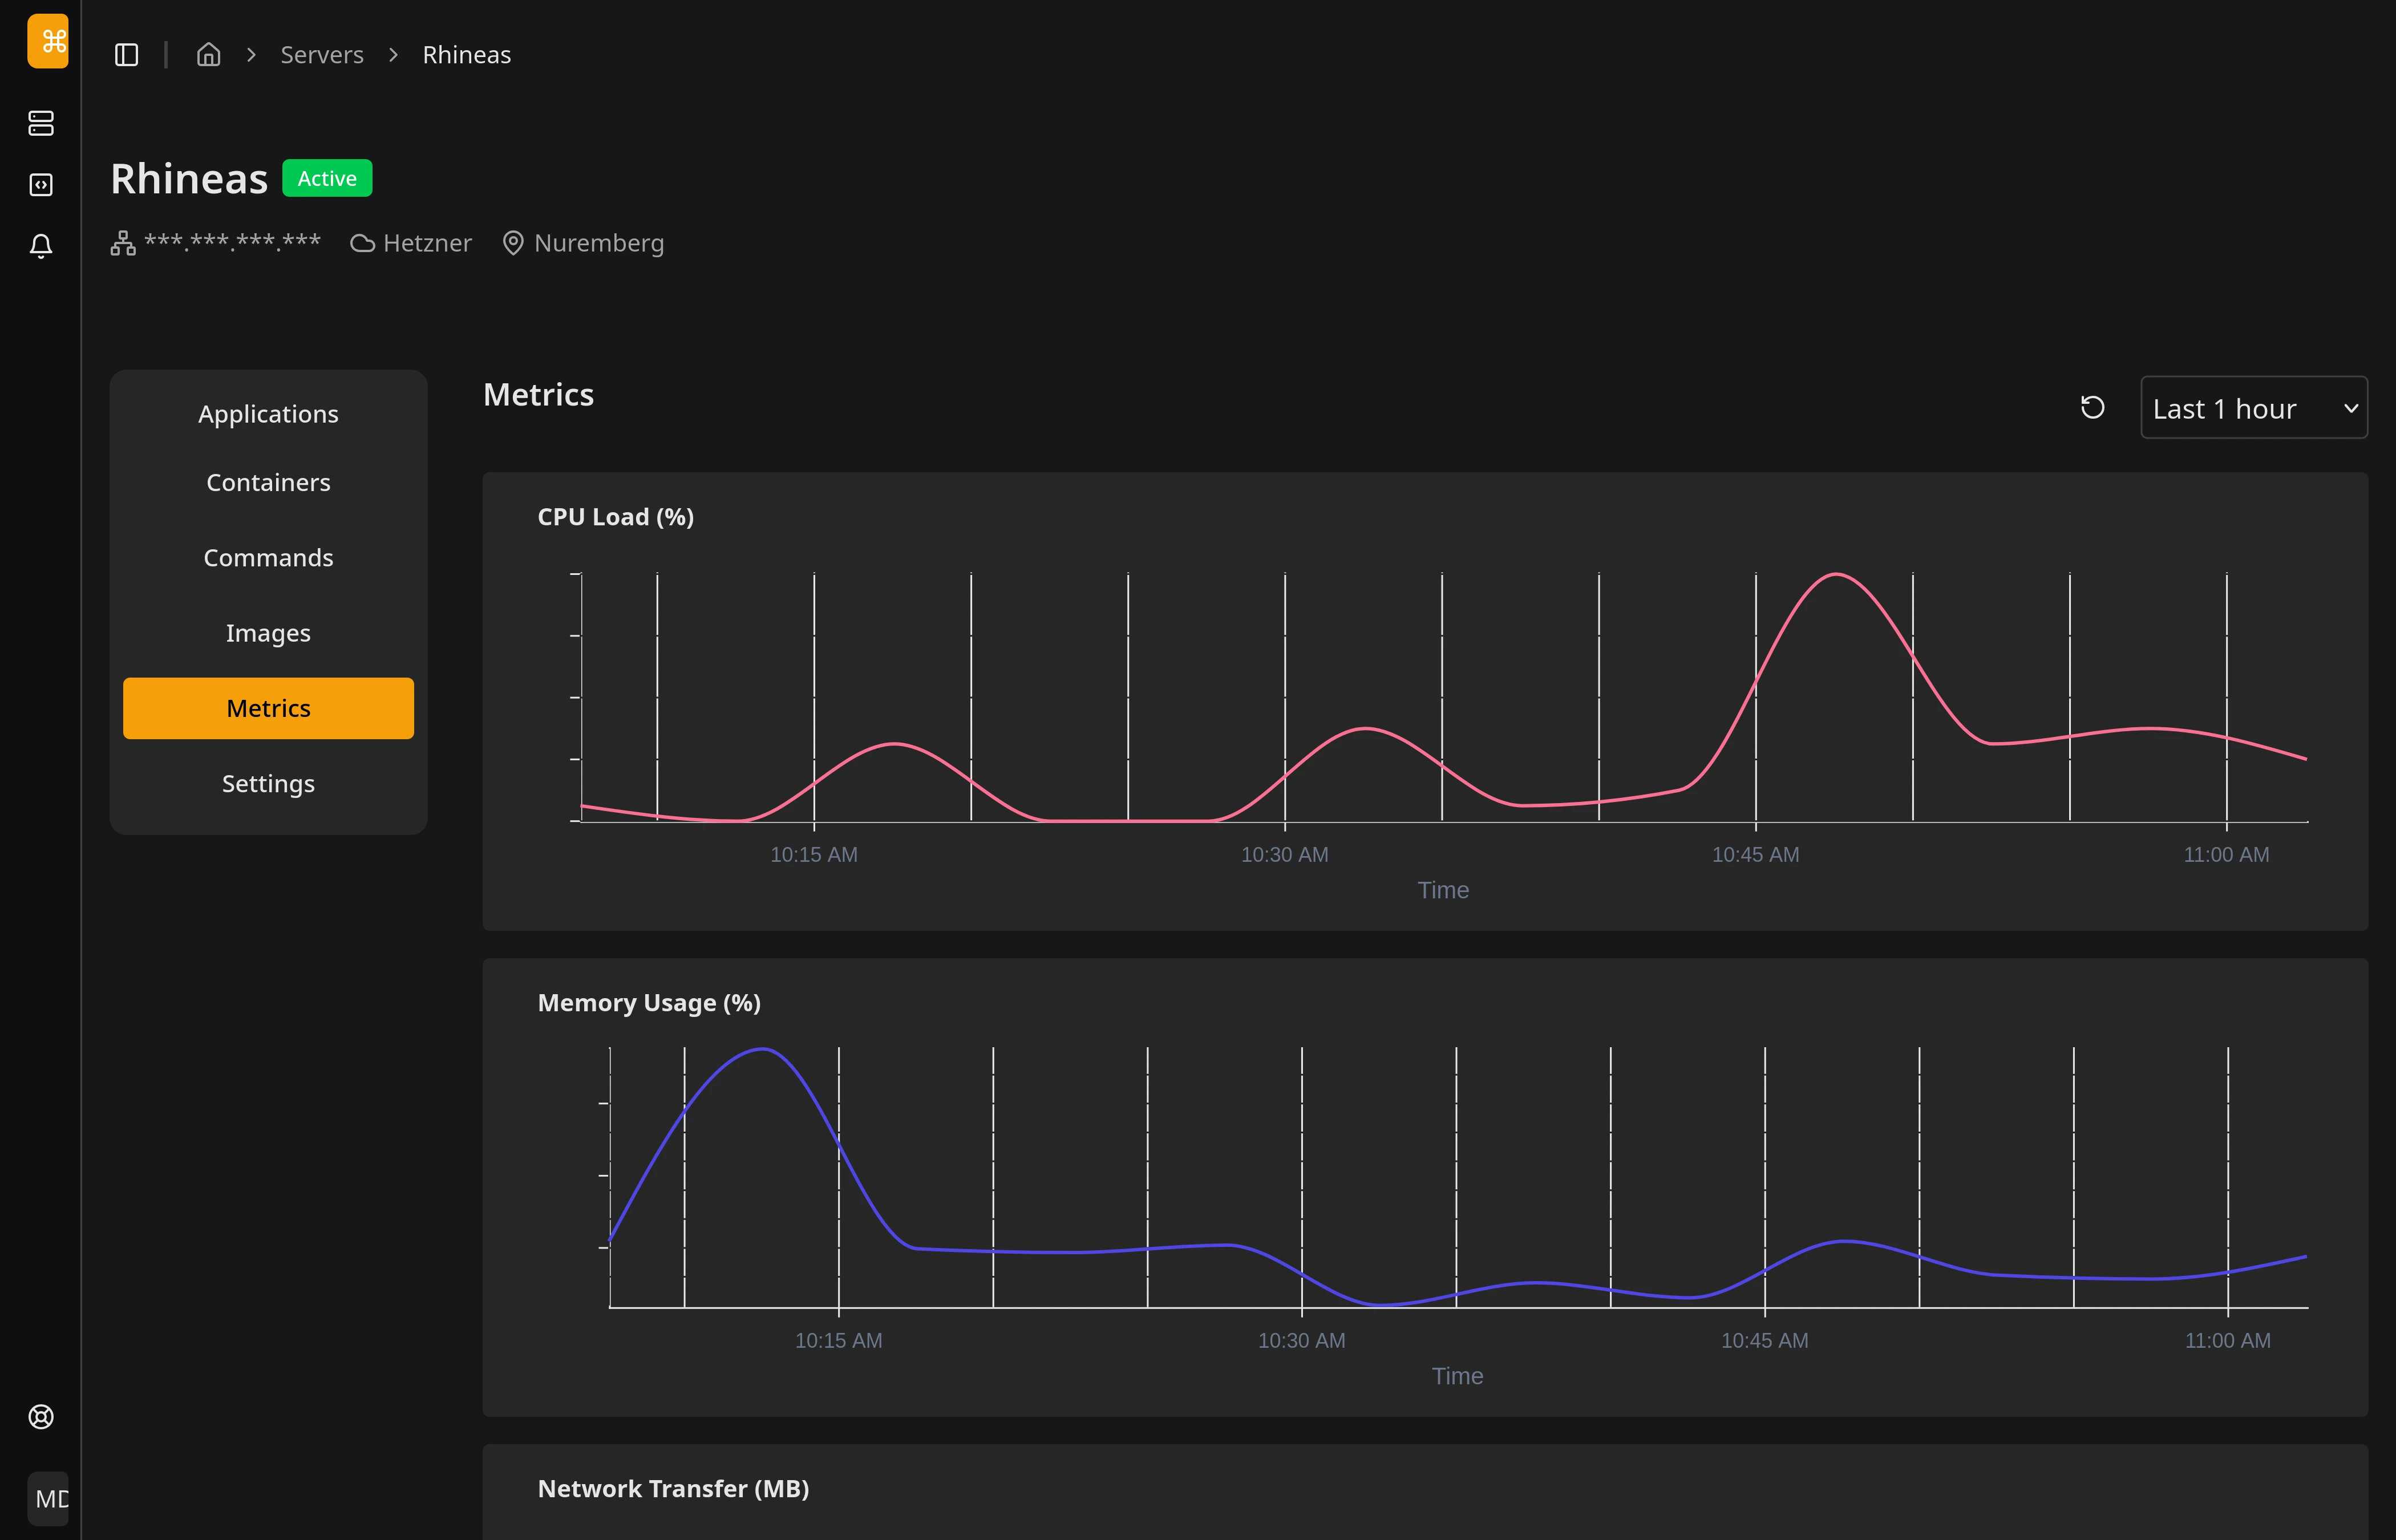Click the Active status badge
Screen dimensions: 2396x1540
[327, 178]
